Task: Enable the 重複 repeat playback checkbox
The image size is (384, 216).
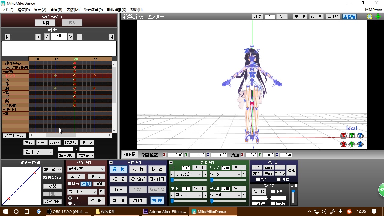Action: point(273,191)
